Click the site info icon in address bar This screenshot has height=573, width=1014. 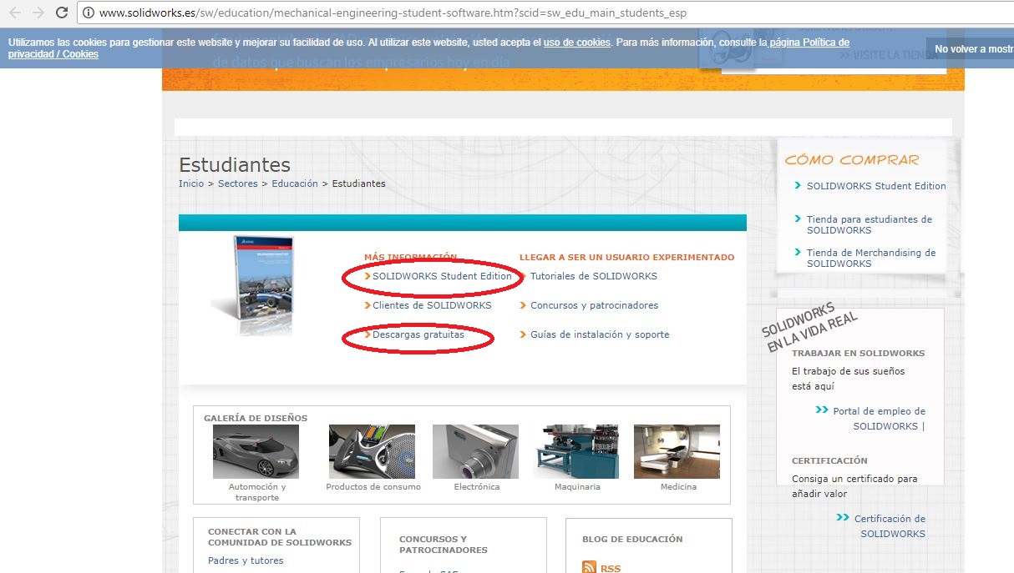[x=89, y=13]
